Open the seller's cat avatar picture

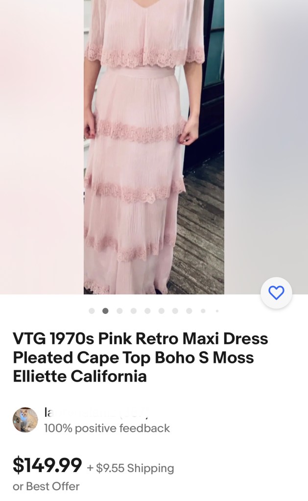pos(25,420)
